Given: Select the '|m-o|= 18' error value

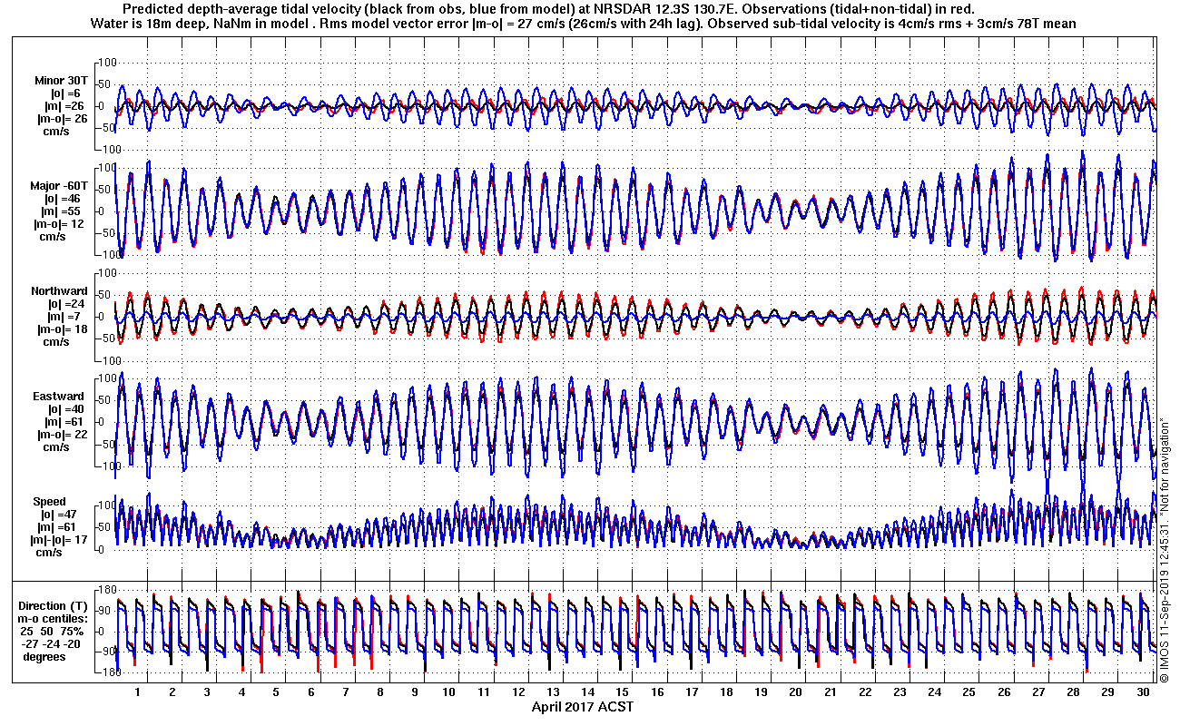Looking at the screenshot, I should click(62, 329).
